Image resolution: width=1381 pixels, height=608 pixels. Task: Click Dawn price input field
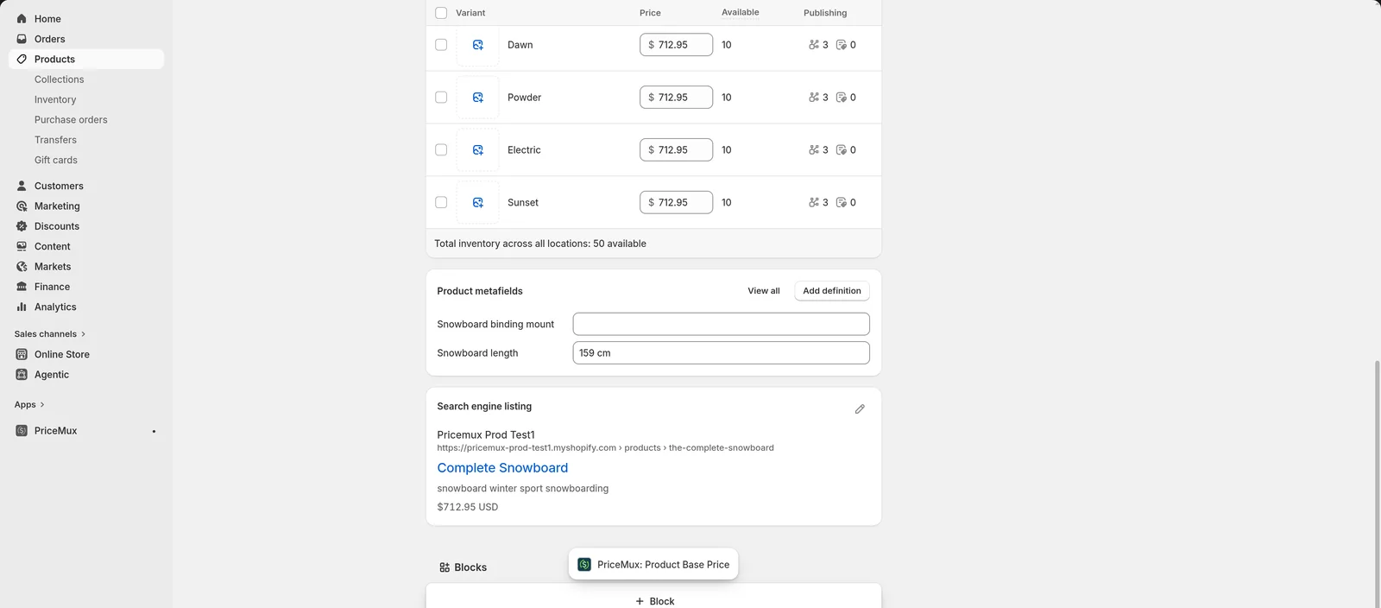tap(677, 45)
